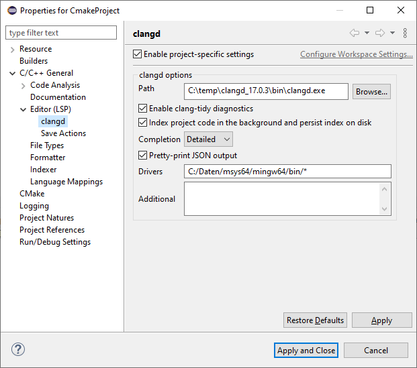This screenshot has height=368, width=417.
Task: Click Apply and Close button
Action: coord(306,351)
